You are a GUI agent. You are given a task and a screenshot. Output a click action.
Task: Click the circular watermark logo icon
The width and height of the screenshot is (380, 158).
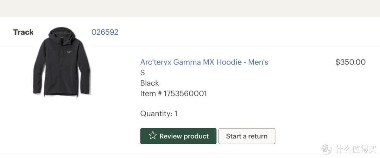pyautogui.click(x=326, y=149)
